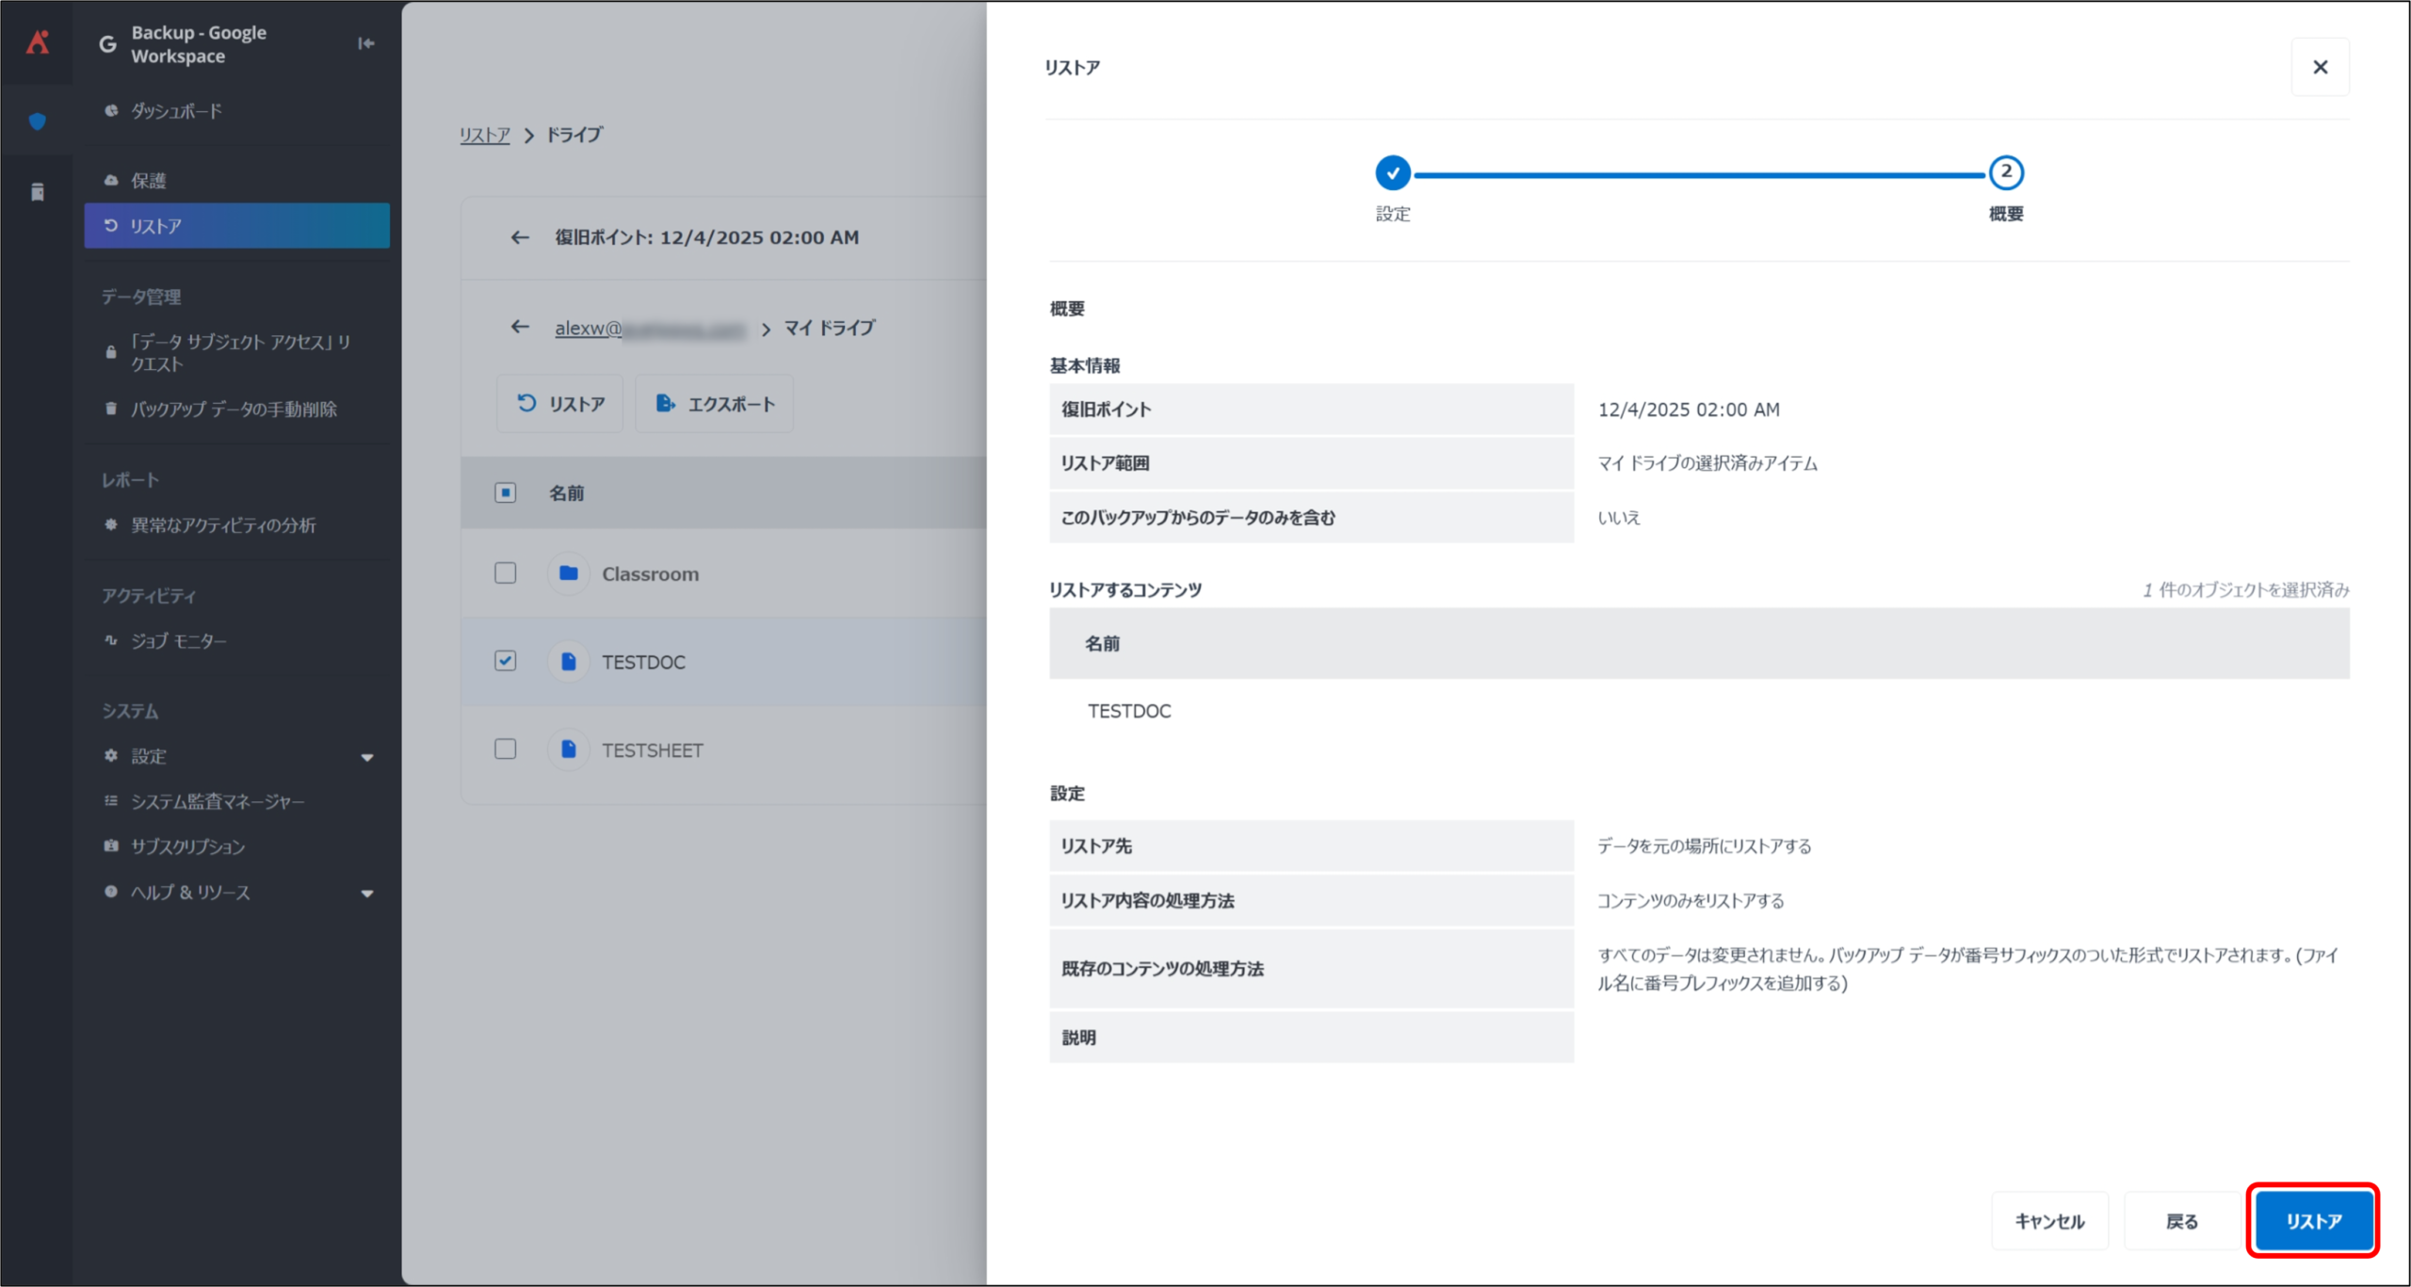Screen dimensions: 2411x1287
Task: Click the Classroom folder icon
Action: (568, 573)
